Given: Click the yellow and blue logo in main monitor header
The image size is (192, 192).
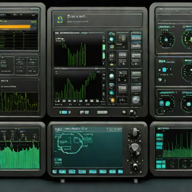Looking at the screenshot, I should click(x=60, y=20).
